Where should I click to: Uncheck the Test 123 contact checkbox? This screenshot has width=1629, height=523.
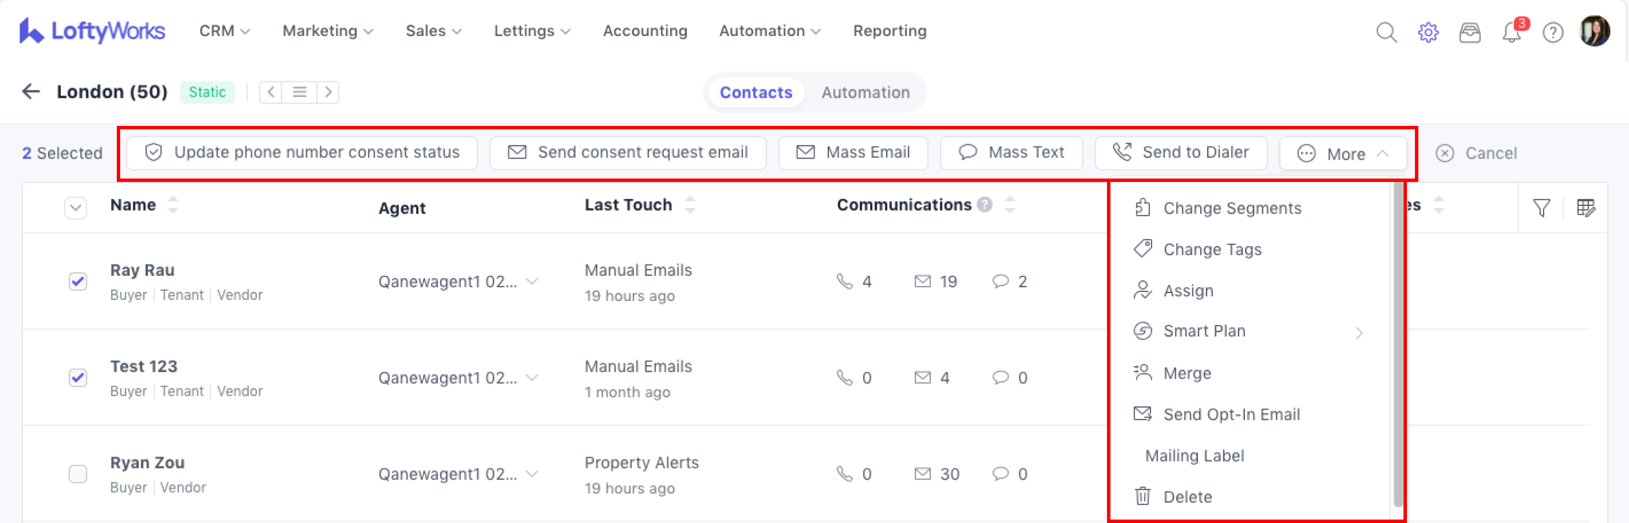(78, 378)
